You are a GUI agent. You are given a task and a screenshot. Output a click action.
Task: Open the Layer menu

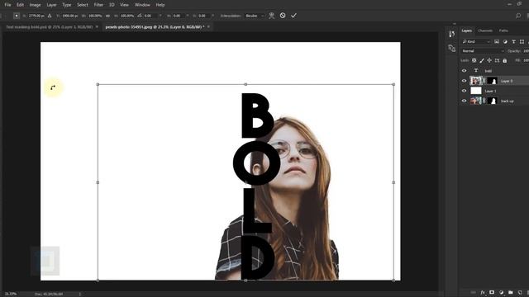51,5
